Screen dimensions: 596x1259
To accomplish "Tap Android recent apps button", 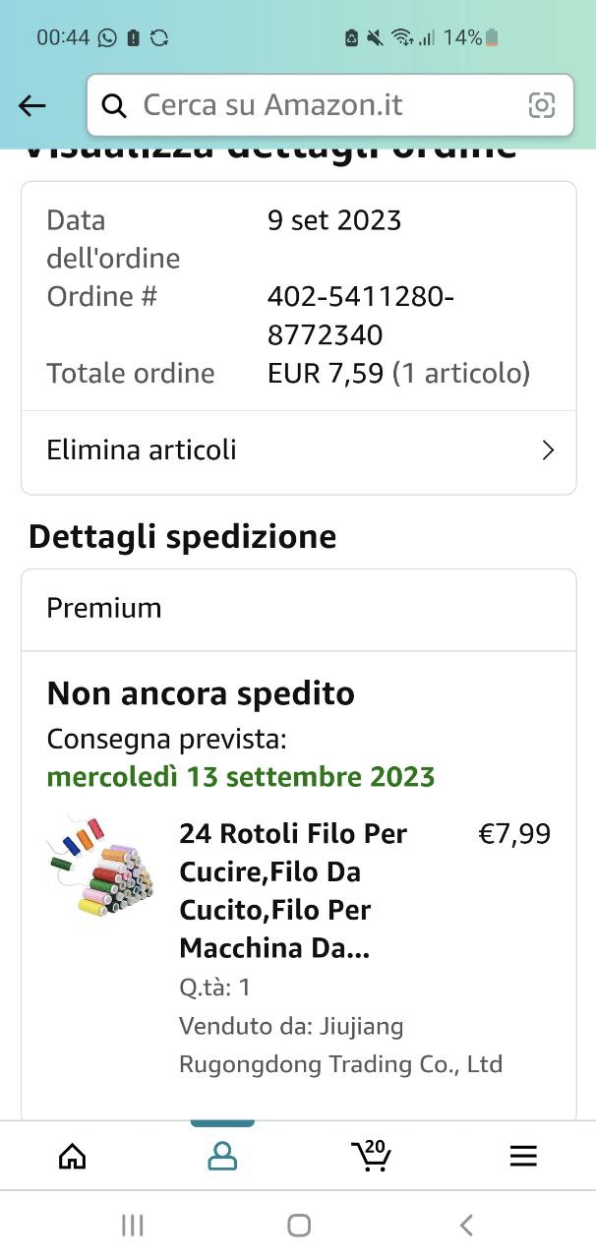I will [x=132, y=1225].
